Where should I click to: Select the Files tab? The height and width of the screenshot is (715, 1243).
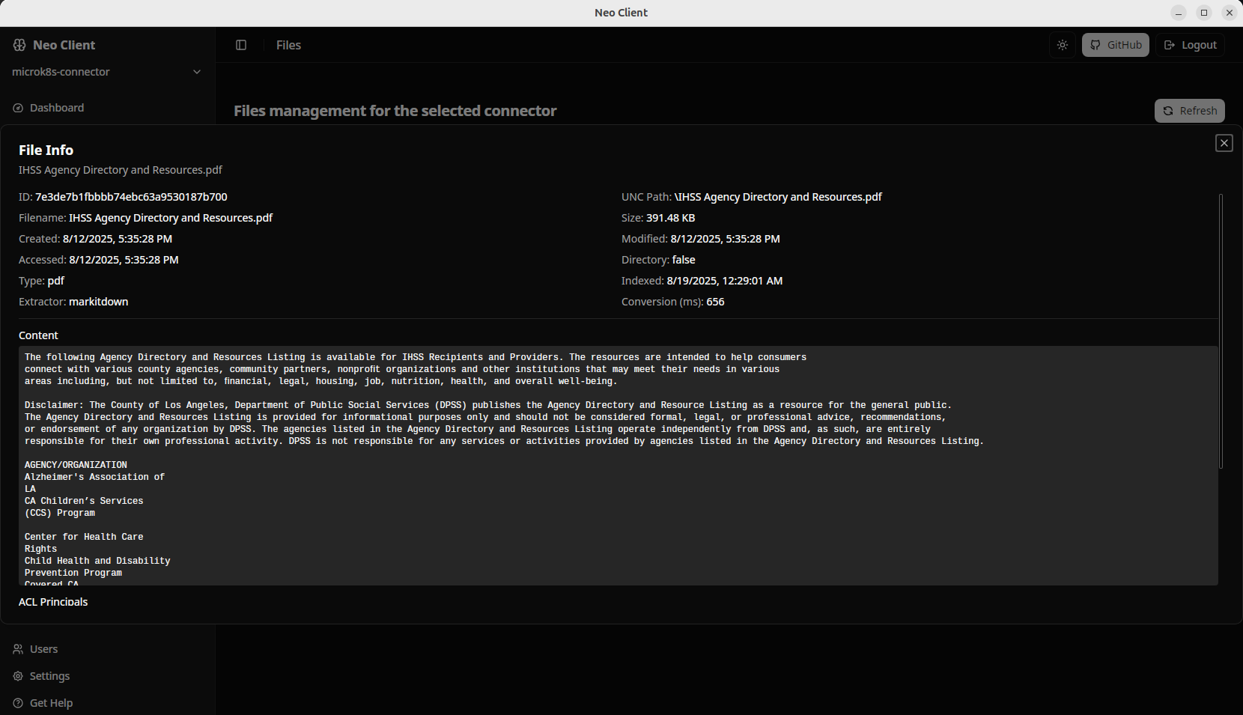288,45
